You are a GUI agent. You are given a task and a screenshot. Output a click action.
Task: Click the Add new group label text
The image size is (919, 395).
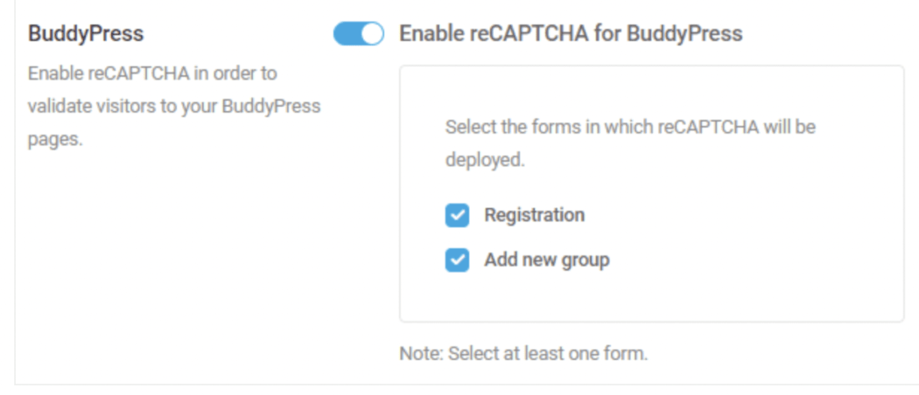pos(546,260)
